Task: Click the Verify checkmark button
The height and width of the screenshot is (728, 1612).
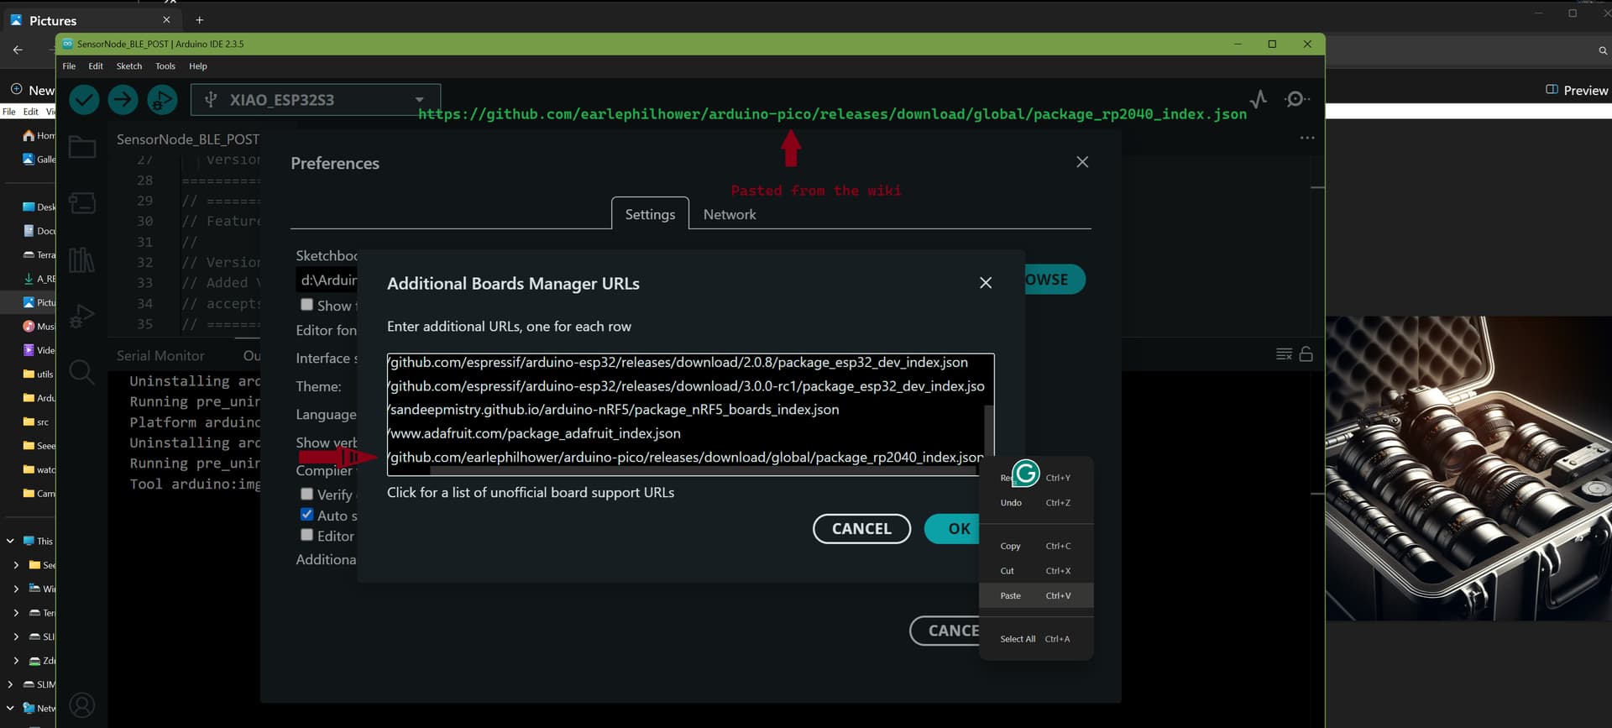Action: [84, 100]
